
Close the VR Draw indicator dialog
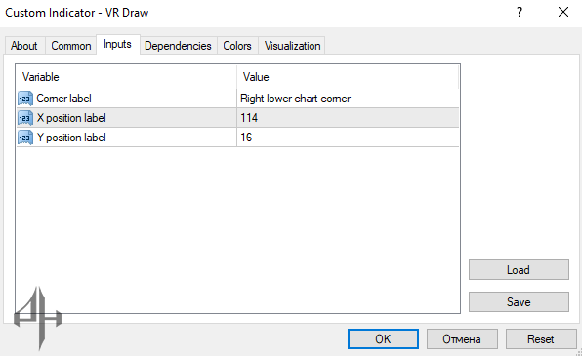click(x=563, y=13)
